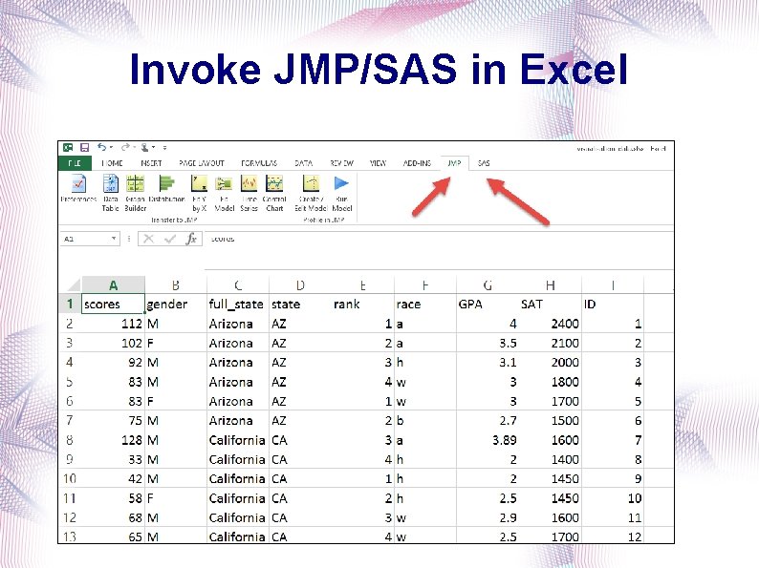Viewport: 759px width, 568px height.
Task: Select cell A1 'scores'
Action: point(113,304)
